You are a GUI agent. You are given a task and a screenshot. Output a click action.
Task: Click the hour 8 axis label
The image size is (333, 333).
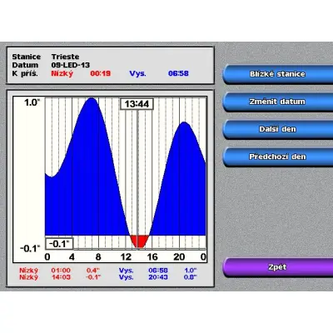(x=98, y=257)
